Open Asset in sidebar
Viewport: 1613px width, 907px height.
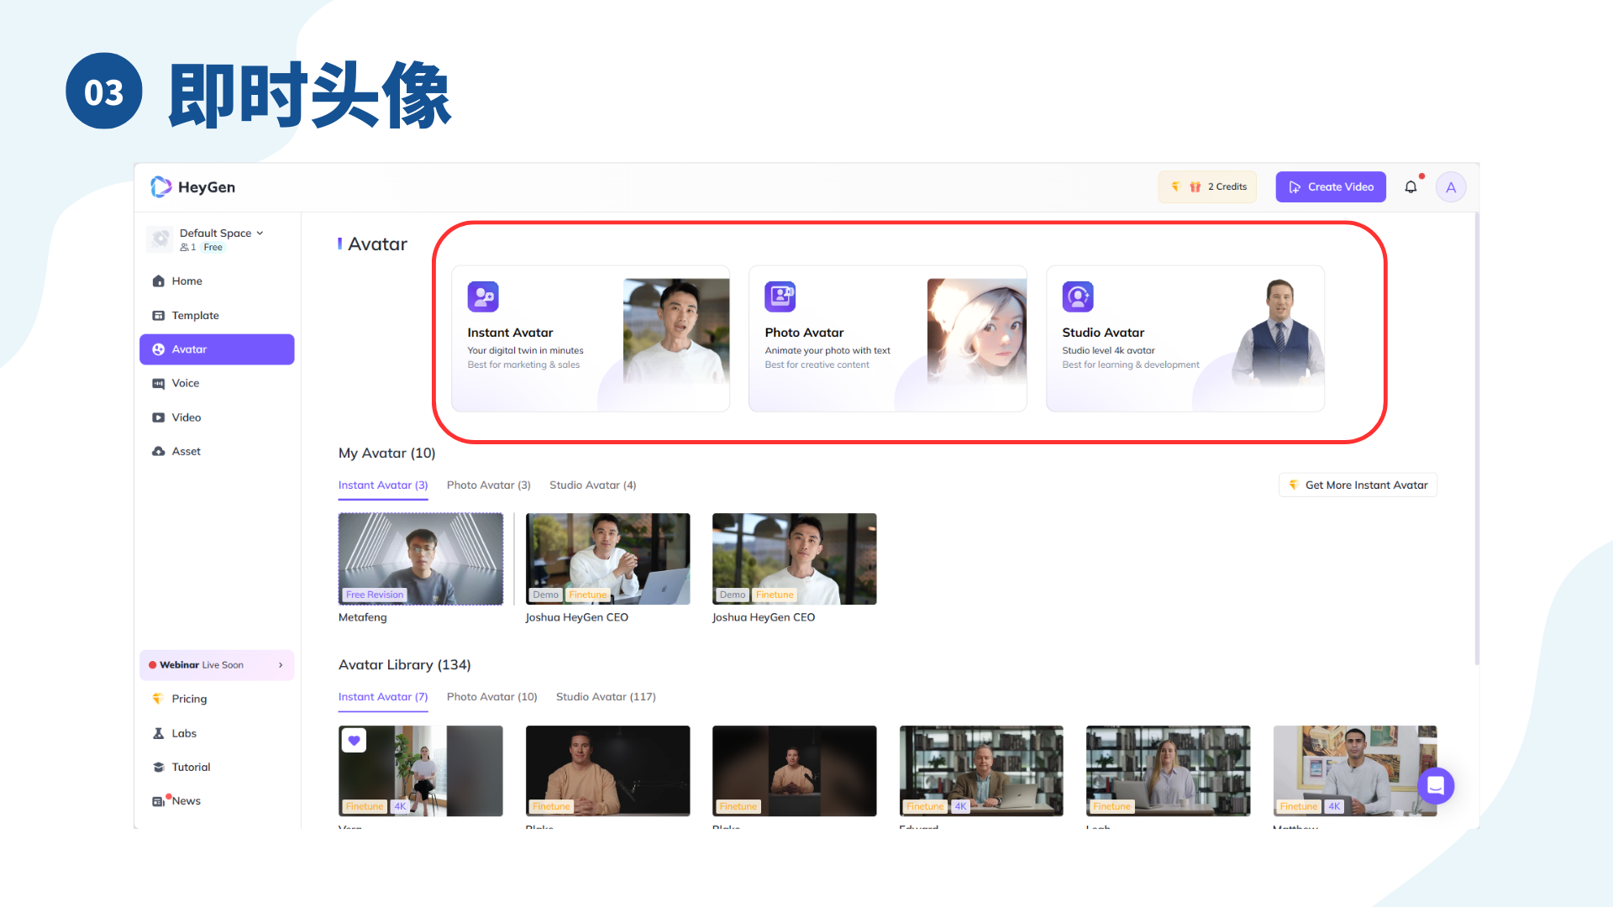pyautogui.click(x=217, y=451)
